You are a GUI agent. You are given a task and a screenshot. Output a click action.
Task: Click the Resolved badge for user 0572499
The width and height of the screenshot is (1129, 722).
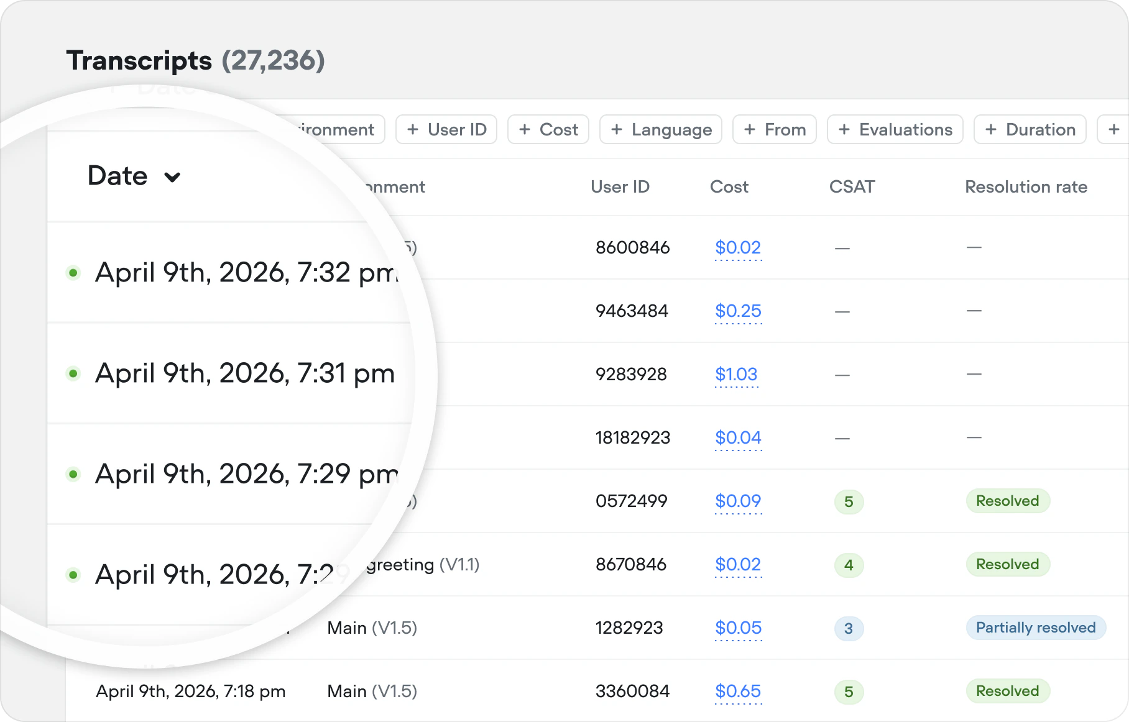pyautogui.click(x=1008, y=501)
